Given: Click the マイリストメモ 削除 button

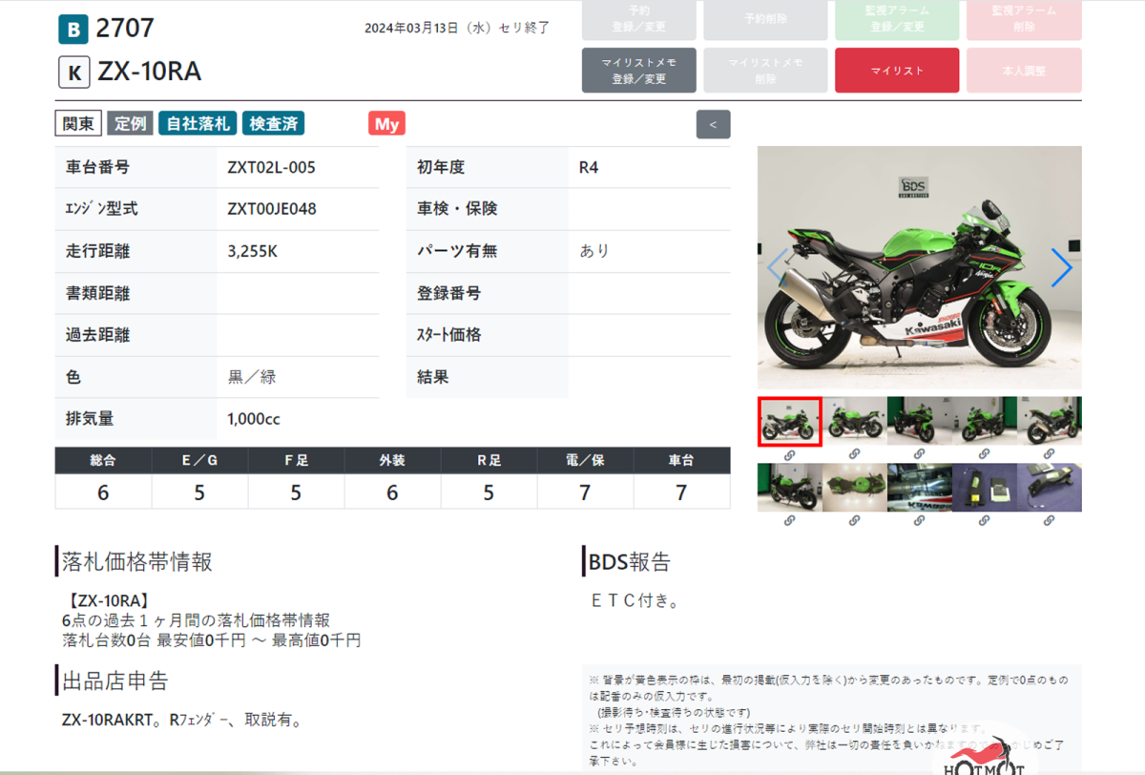Looking at the screenshot, I should click(x=766, y=71).
